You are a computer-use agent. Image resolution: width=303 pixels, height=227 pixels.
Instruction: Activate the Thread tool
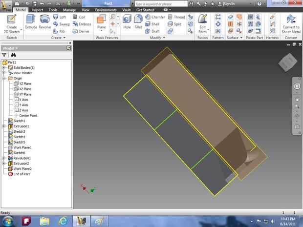[176, 17]
